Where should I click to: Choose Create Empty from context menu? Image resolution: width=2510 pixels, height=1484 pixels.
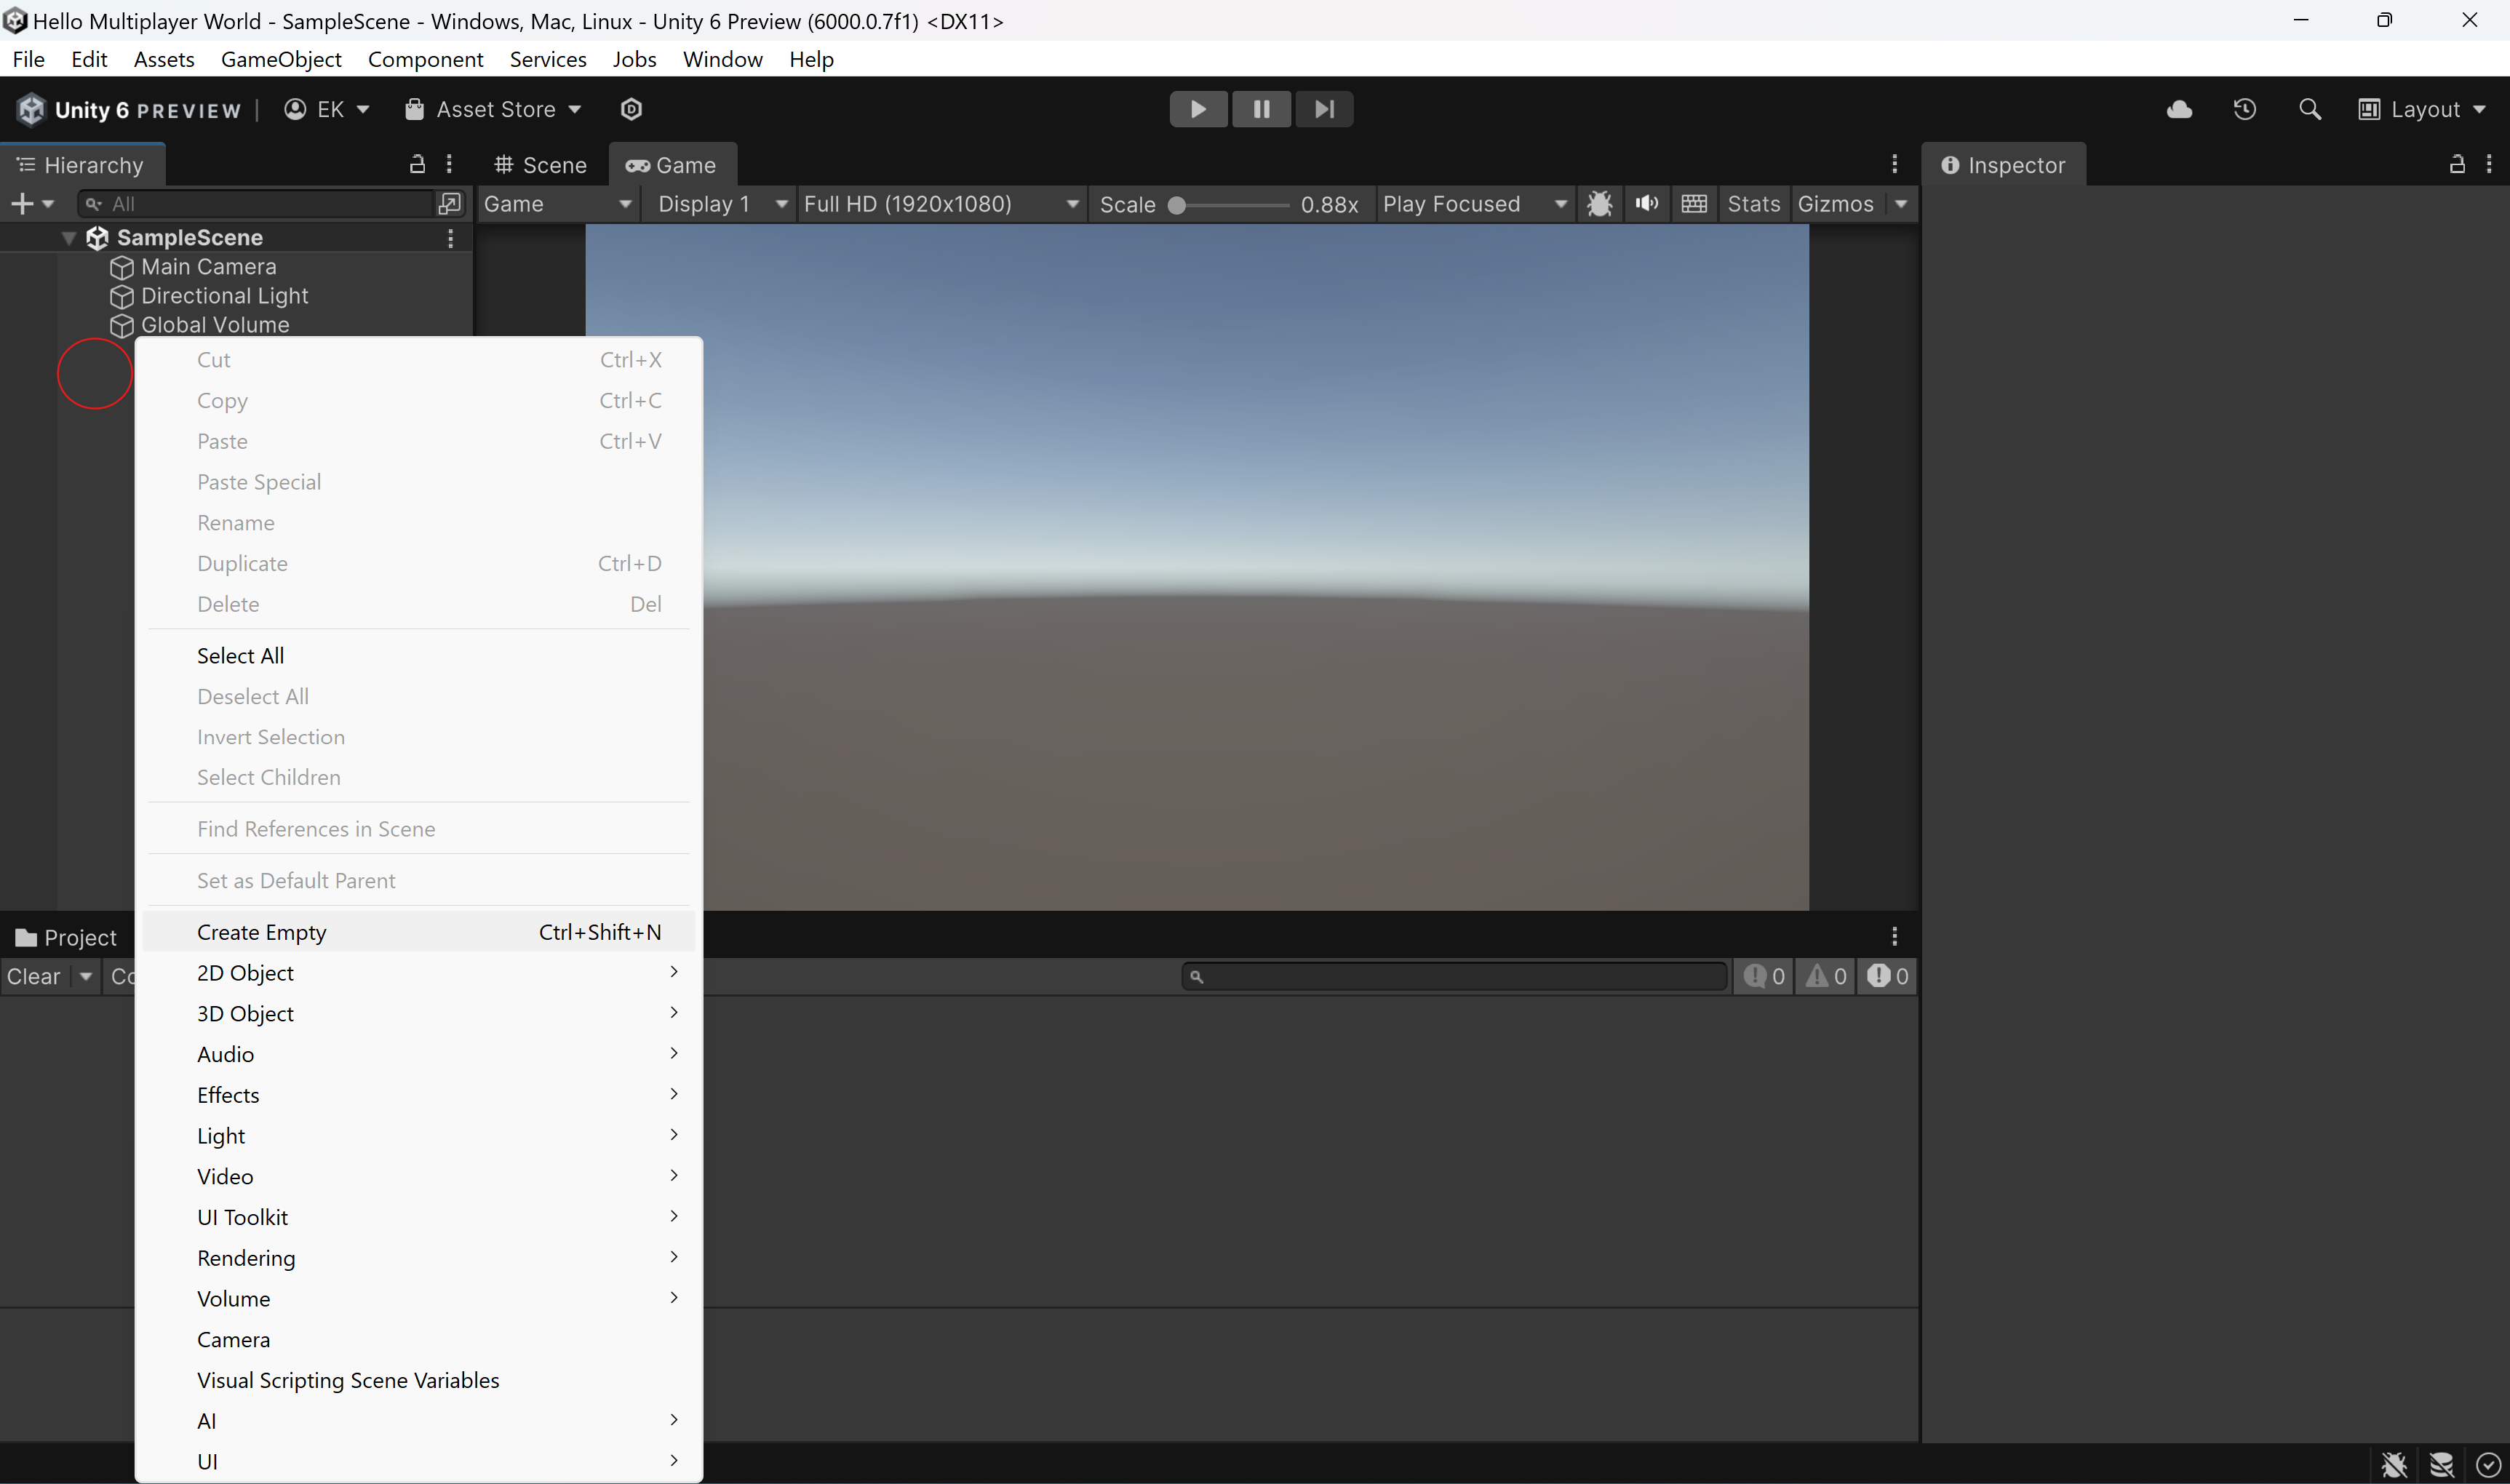click(x=262, y=932)
